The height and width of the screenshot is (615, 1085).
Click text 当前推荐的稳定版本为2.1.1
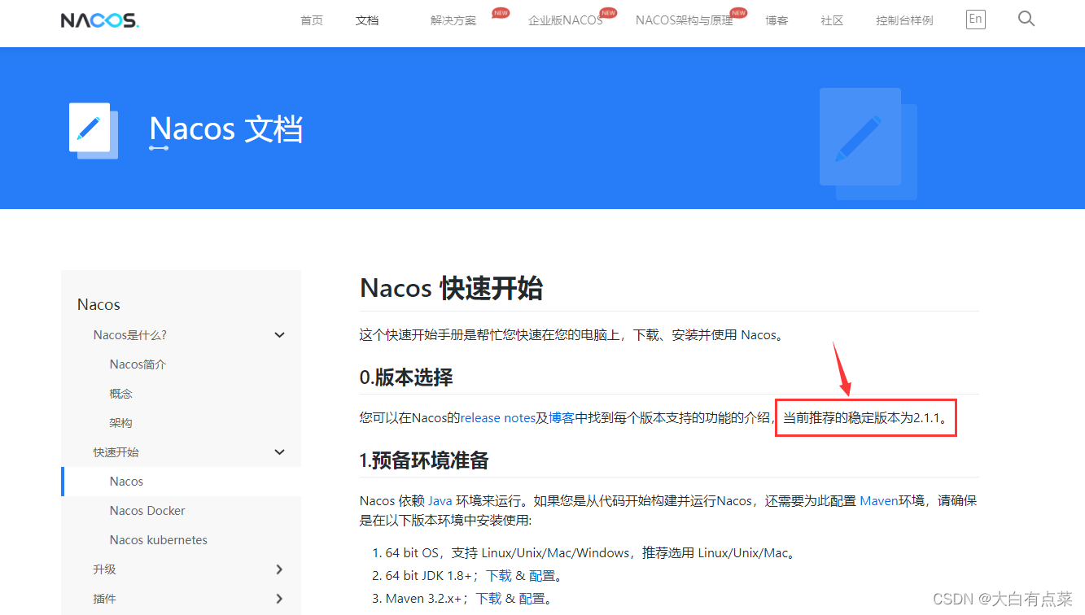click(x=866, y=418)
